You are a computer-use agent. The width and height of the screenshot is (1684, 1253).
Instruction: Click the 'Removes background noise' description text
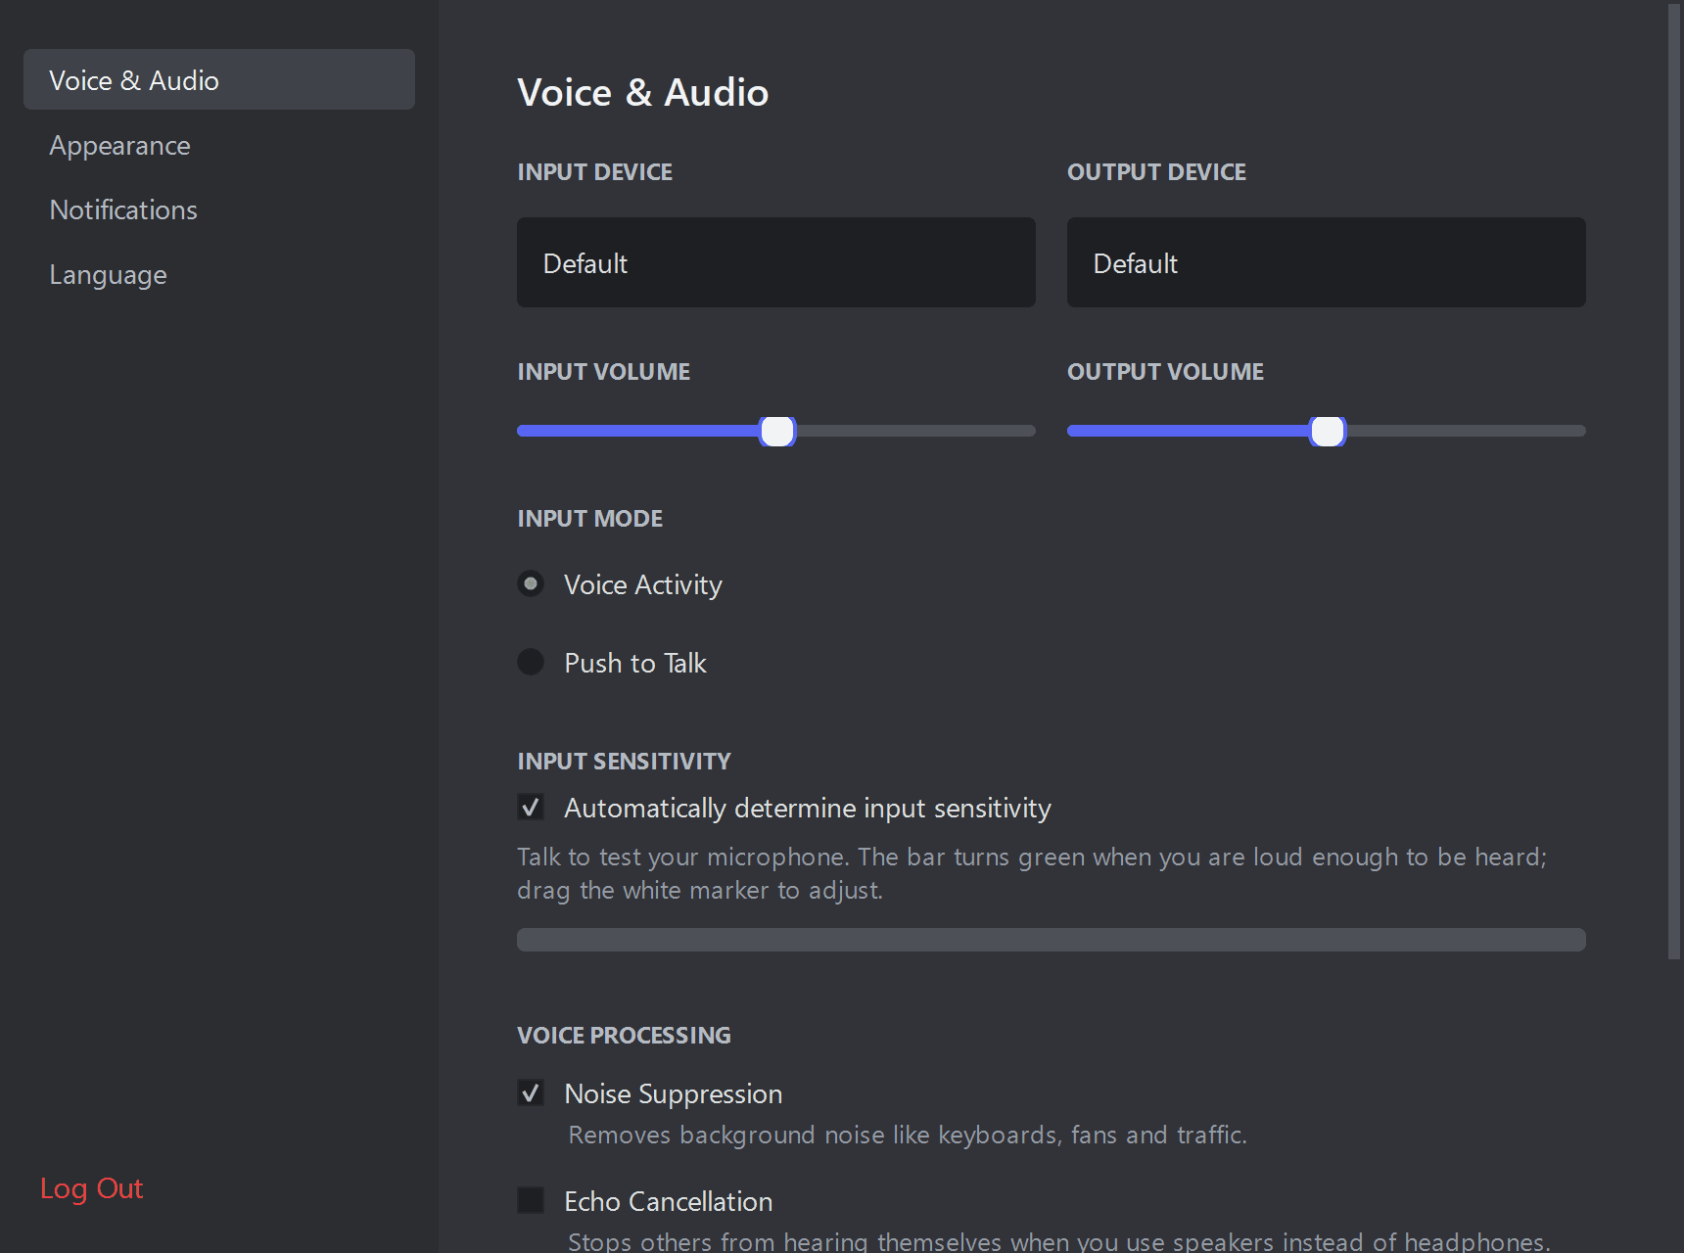coord(908,1136)
